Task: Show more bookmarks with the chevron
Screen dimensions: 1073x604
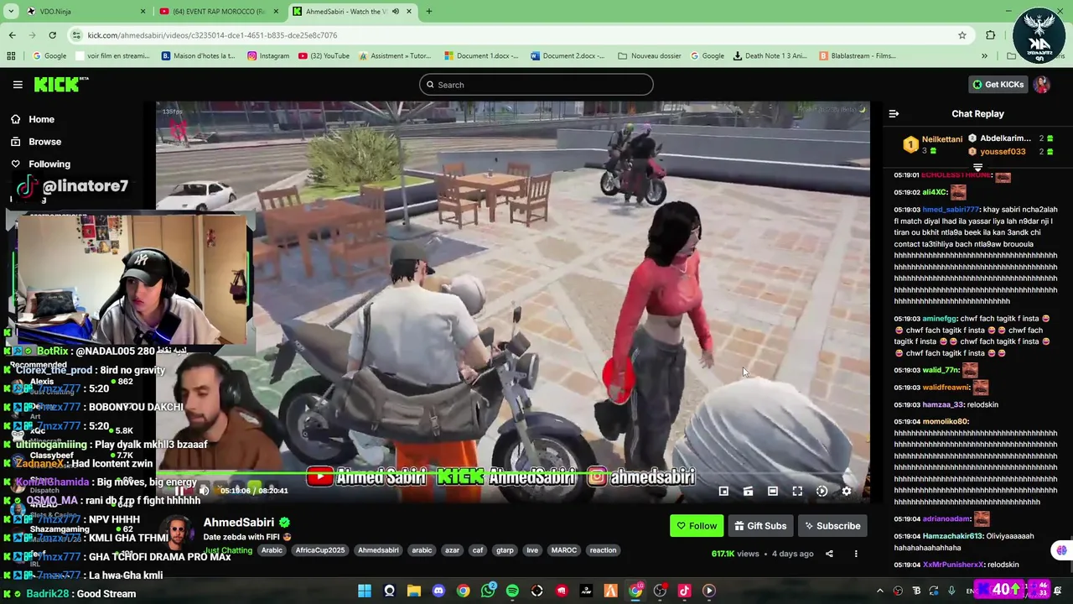Action: coord(984,56)
